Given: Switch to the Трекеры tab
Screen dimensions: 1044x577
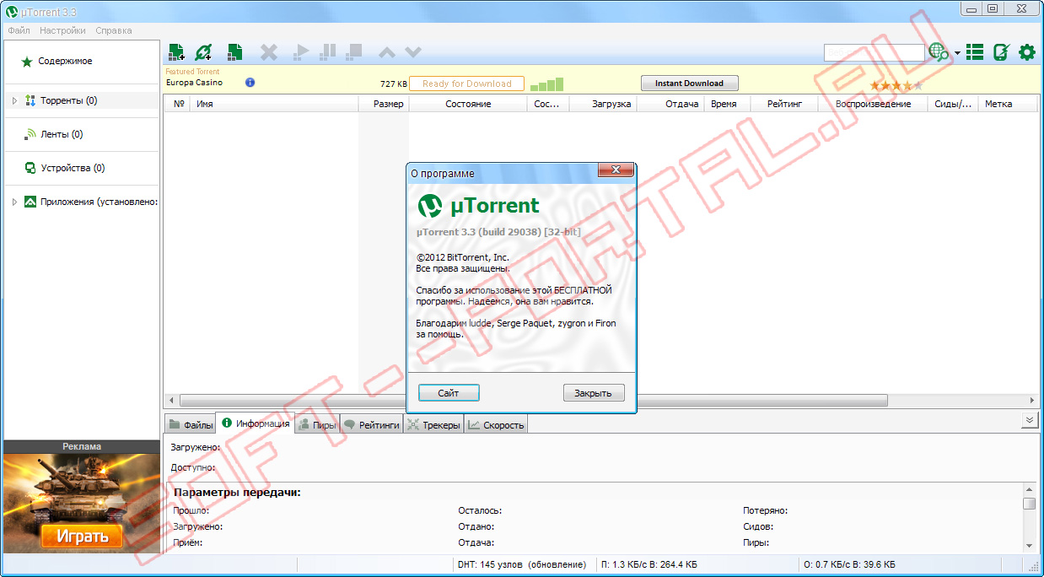Looking at the screenshot, I should (x=433, y=424).
